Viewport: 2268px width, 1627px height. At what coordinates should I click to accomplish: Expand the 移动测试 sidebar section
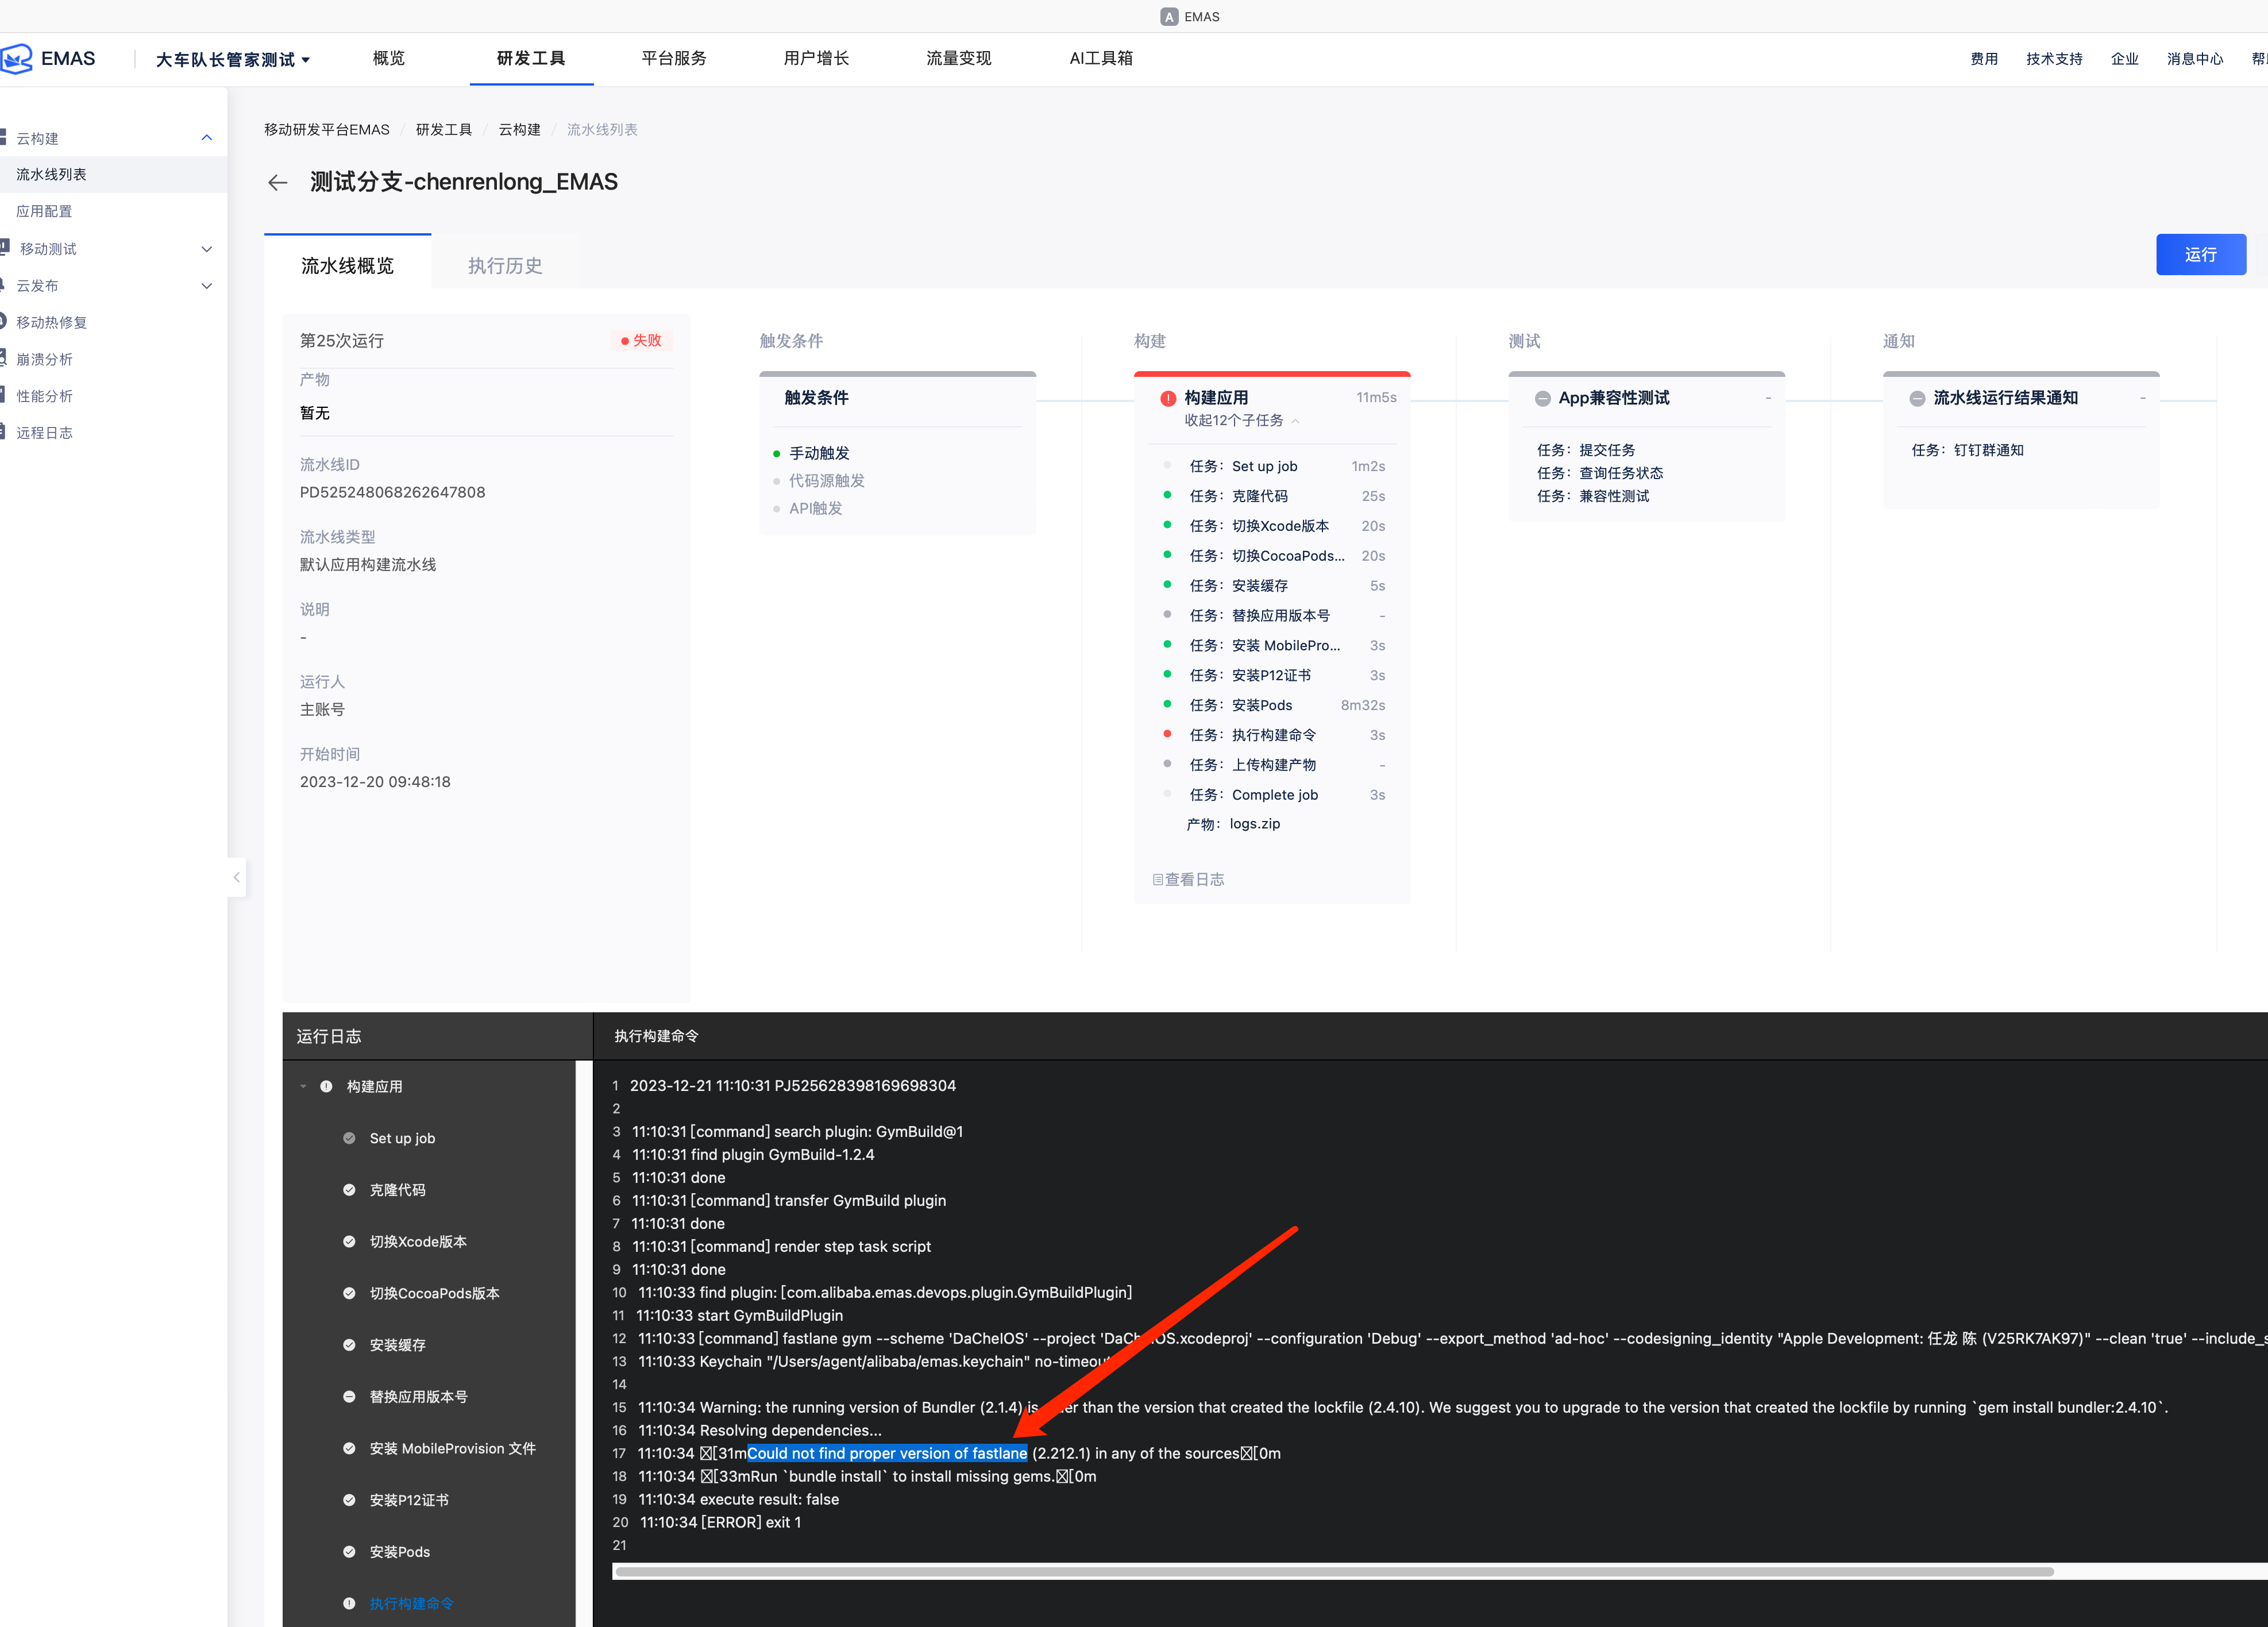click(207, 249)
